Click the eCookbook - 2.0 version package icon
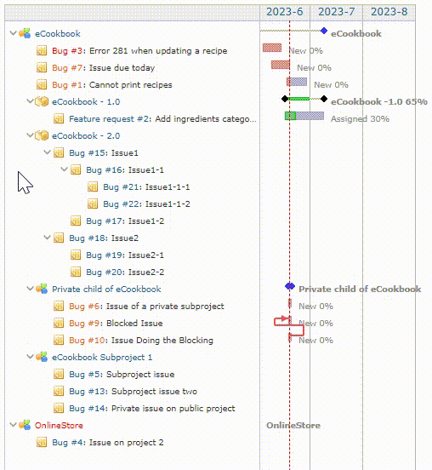This screenshot has height=470, width=432. (42, 135)
